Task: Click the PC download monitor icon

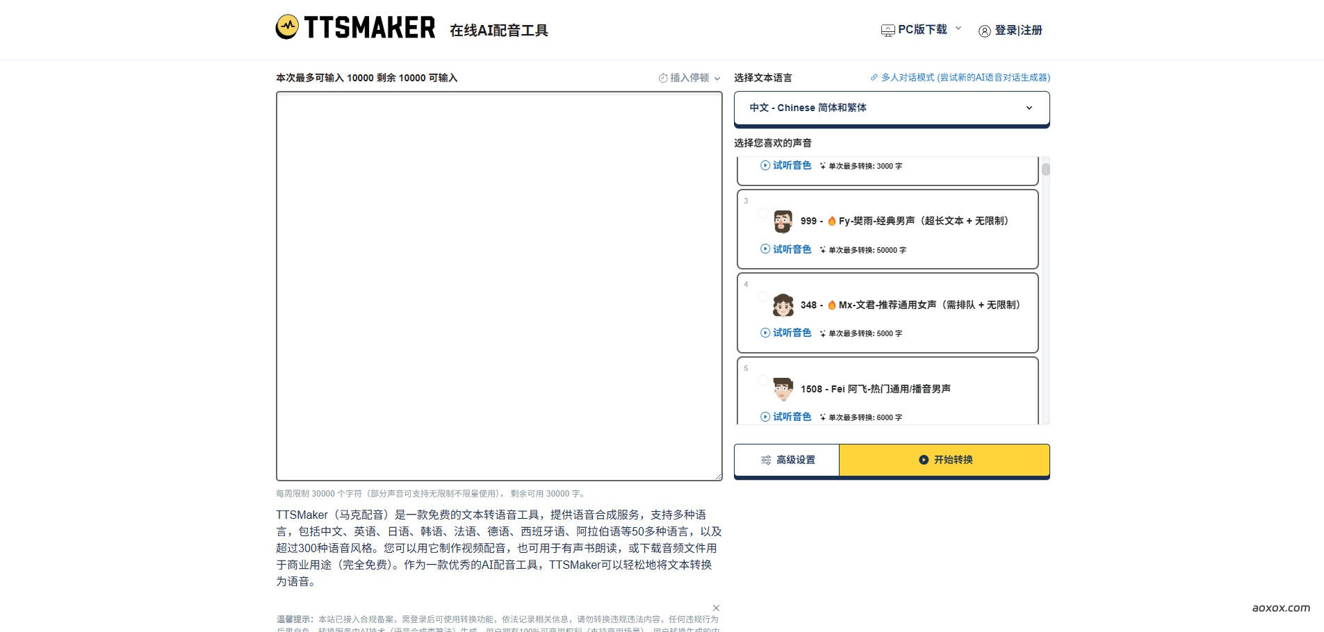Action: 888,30
